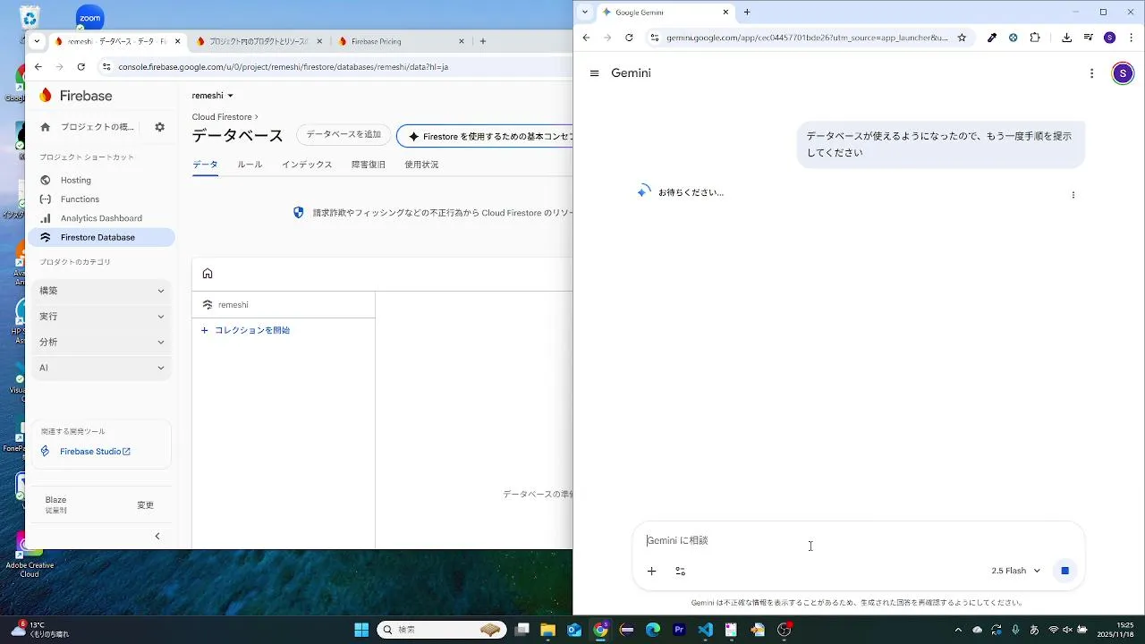Open the response options three-dot menu
The width and height of the screenshot is (1145, 644).
pyautogui.click(x=1073, y=194)
